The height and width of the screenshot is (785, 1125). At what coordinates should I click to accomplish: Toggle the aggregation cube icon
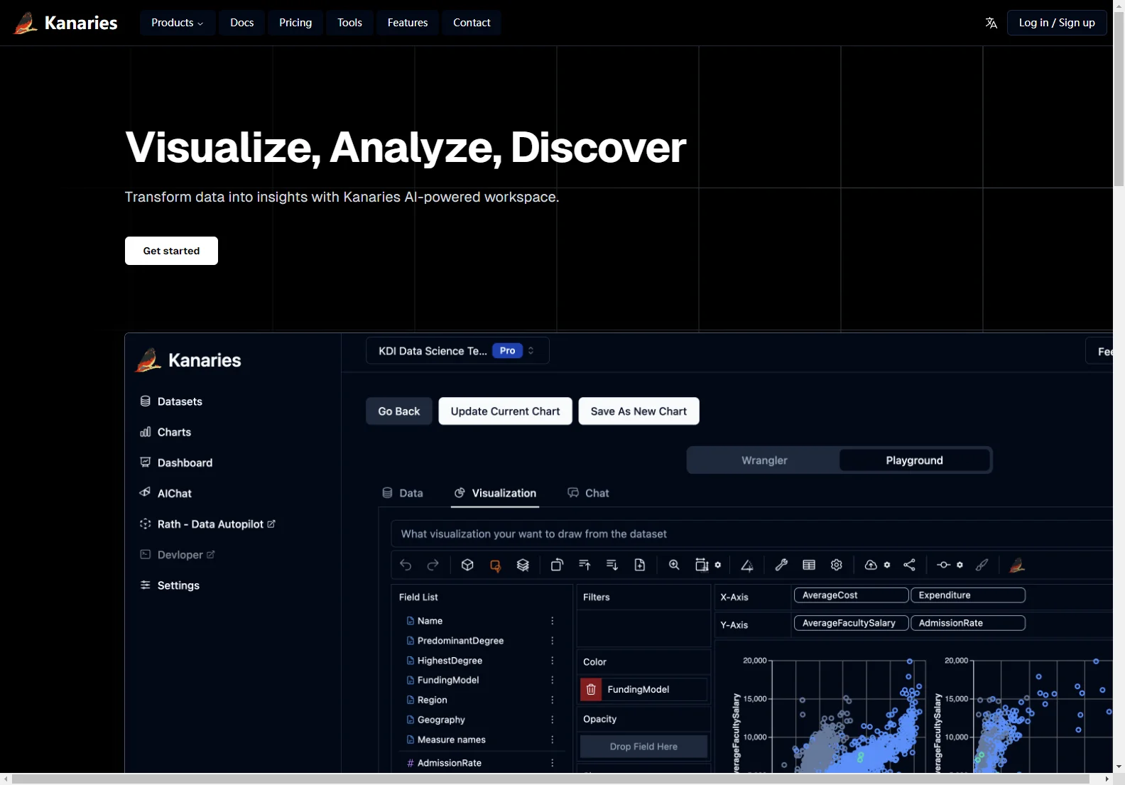[467, 565]
